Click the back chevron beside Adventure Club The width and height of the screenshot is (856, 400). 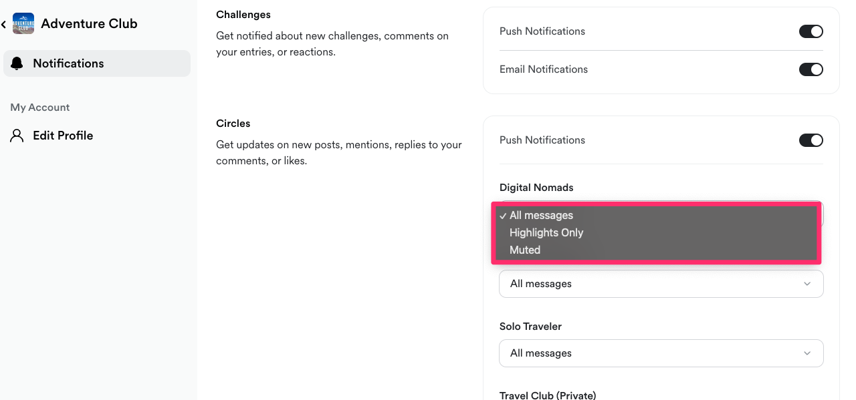[4, 24]
